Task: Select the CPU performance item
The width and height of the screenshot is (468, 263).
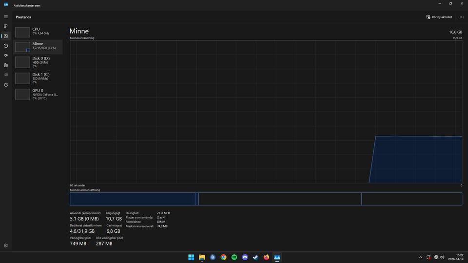Action: coord(38,32)
